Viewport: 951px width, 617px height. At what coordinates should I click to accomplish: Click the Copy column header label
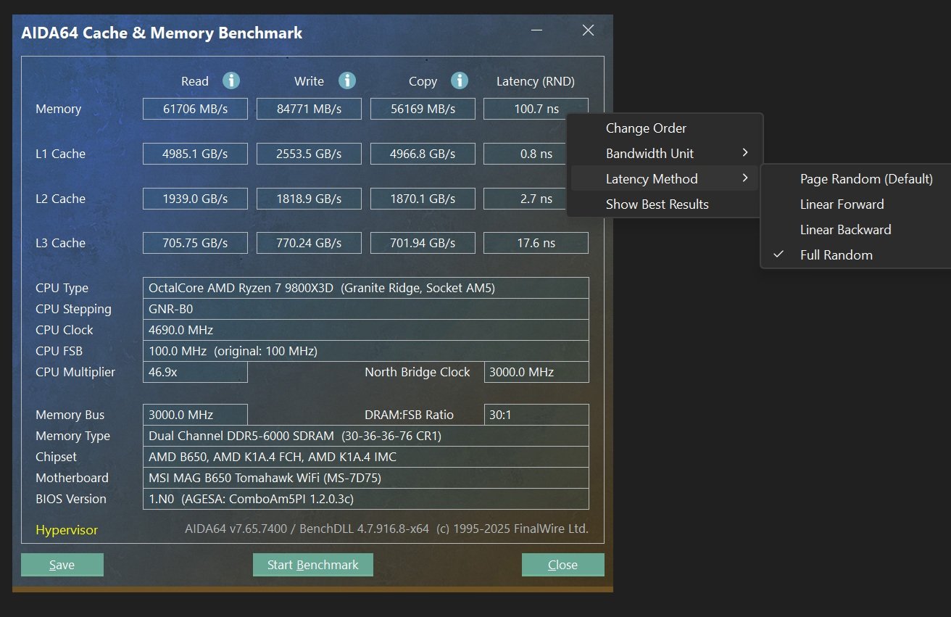pos(423,81)
